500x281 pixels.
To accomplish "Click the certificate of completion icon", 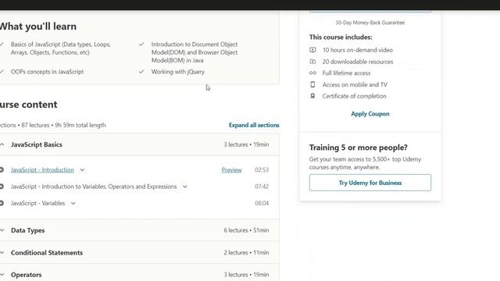I will pyautogui.click(x=312, y=96).
